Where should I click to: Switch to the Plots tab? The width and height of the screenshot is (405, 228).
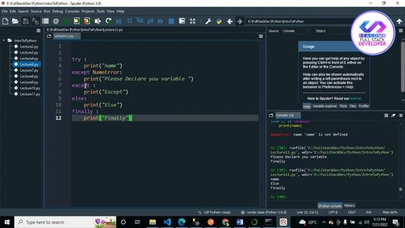[x=343, y=106]
